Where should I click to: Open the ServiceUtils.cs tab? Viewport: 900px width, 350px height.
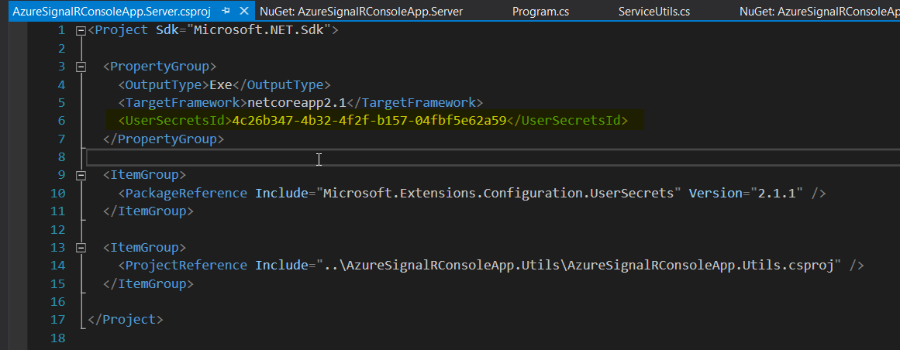[653, 11]
